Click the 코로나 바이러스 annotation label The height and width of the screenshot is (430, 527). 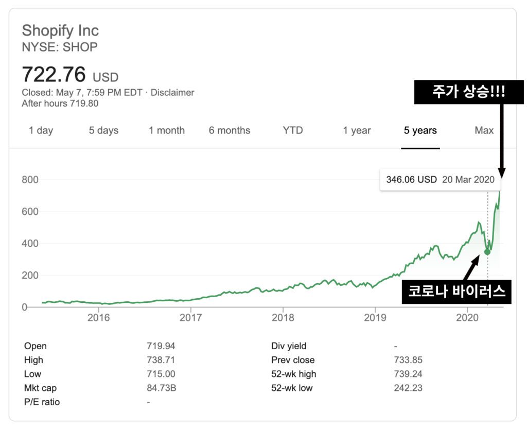pos(456,291)
